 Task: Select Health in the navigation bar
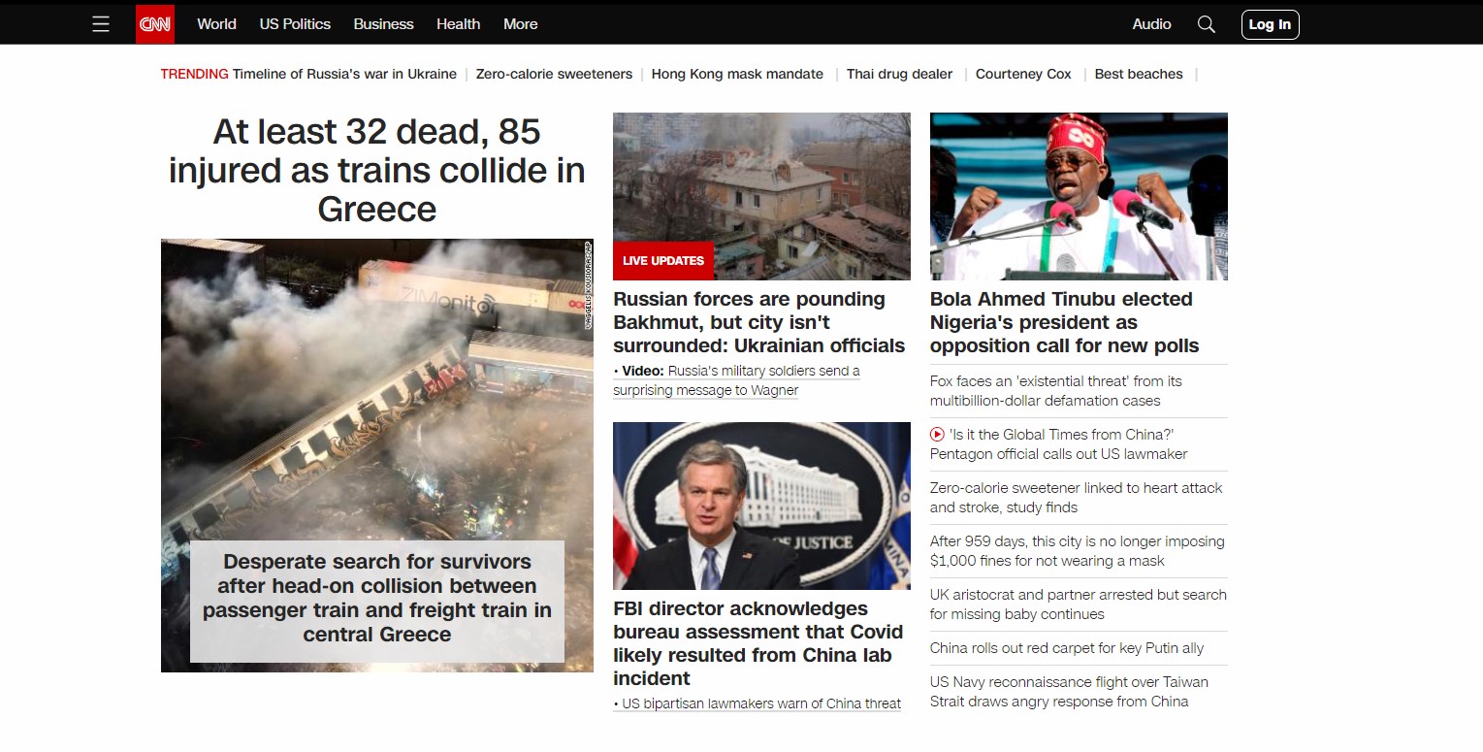[x=458, y=24]
